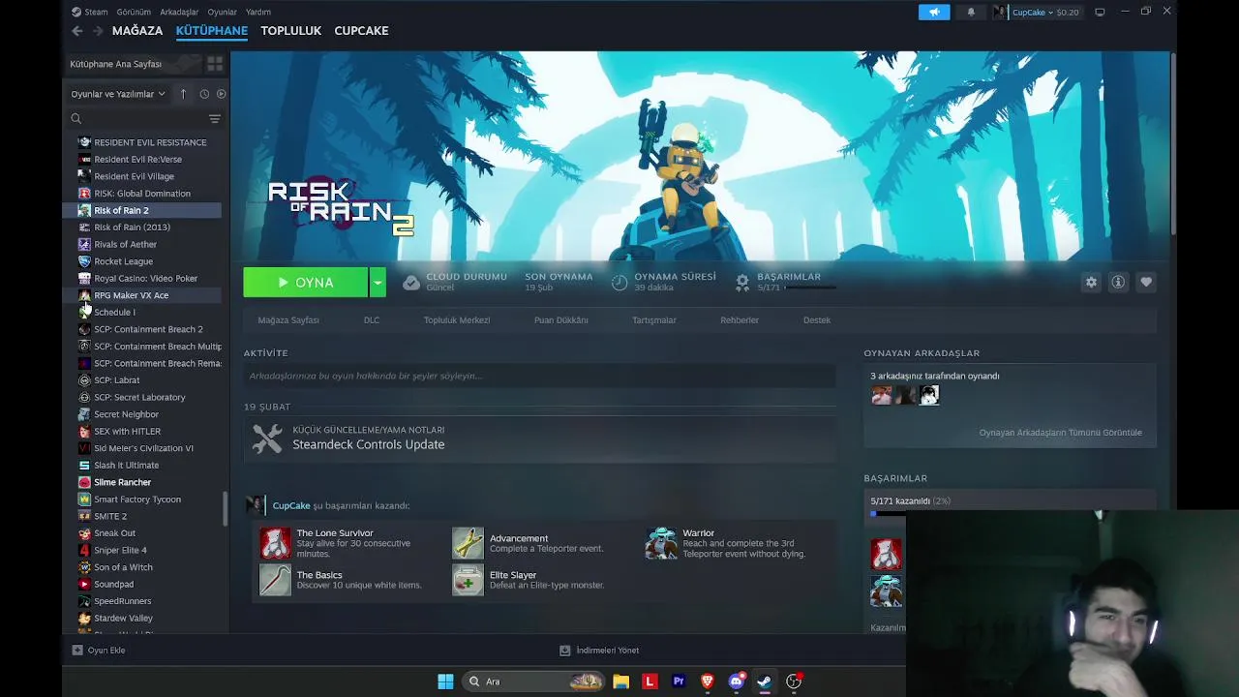Open Destek link

pyautogui.click(x=817, y=320)
